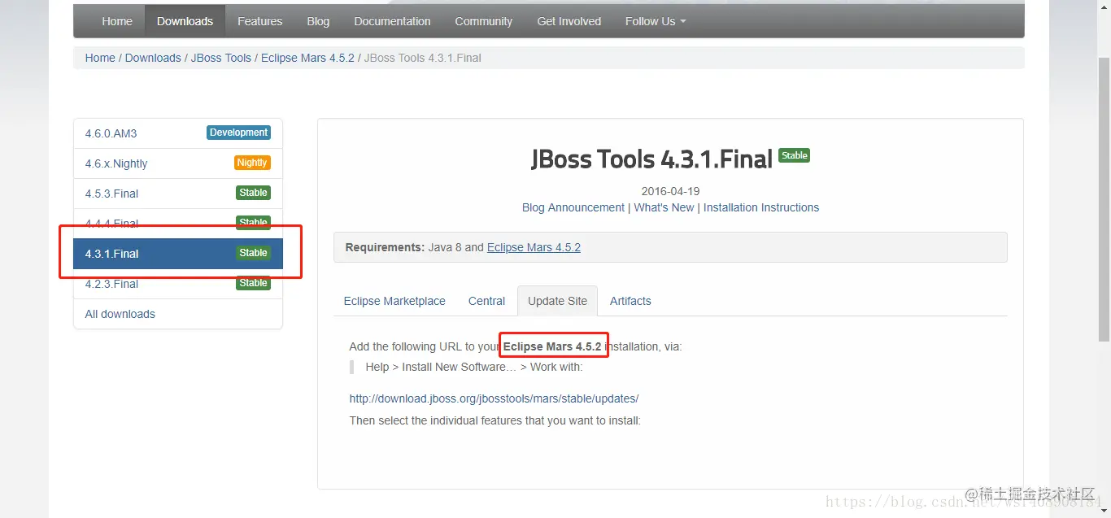The width and height of the screenshot is (1111, 518).
Task: Switch to the Artifacts tab
Action: coord(630,301)
